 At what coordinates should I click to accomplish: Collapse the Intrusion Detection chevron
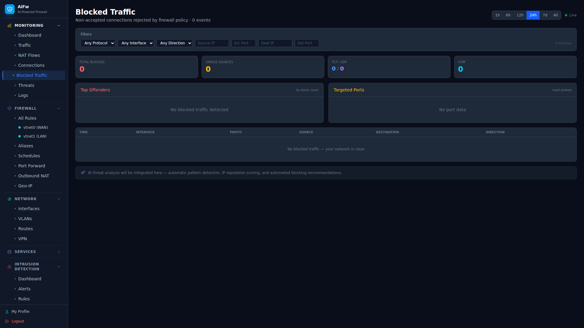tap(59, 267)
